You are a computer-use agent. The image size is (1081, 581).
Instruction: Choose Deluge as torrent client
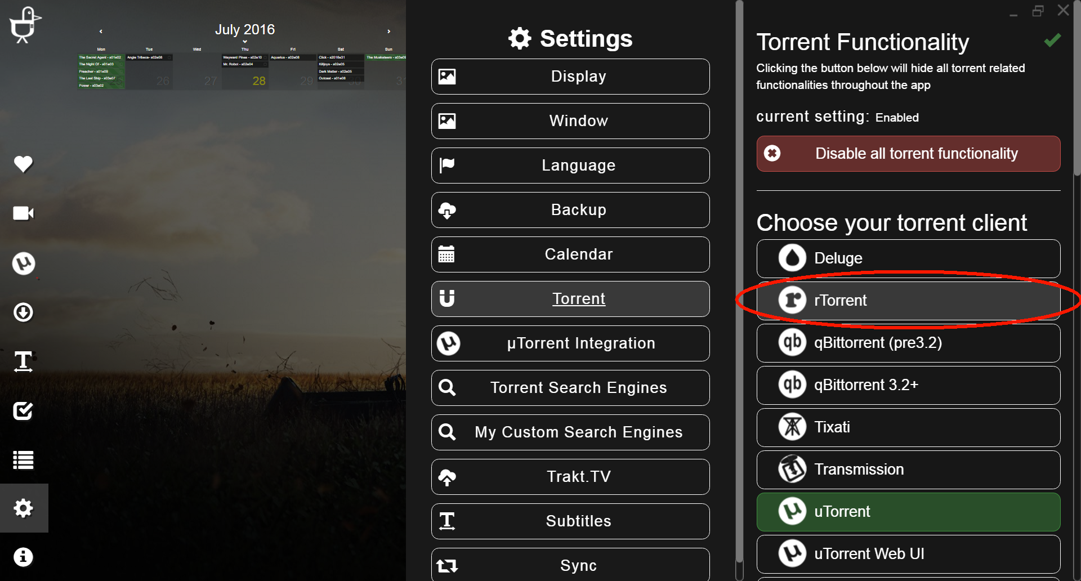pyautogui.click(x=908, y=258)
